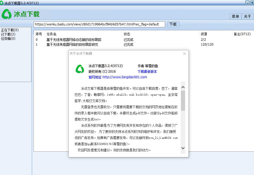Viewport: 254px width, 175px height.
Task: Select task row 基于无线传感器网络的目标跟踪研究
Action: coord(72,45)
